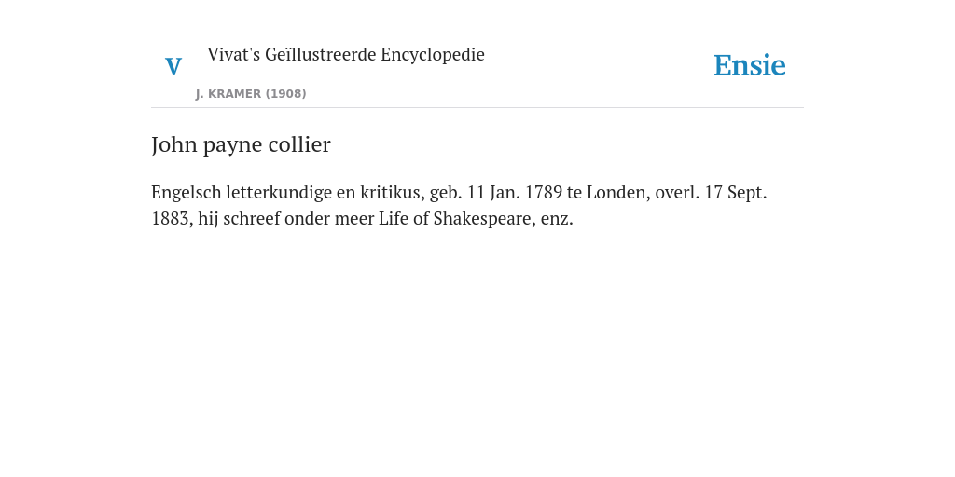
Task: Click the word Engelsch in the article
Action: point(187,192)
